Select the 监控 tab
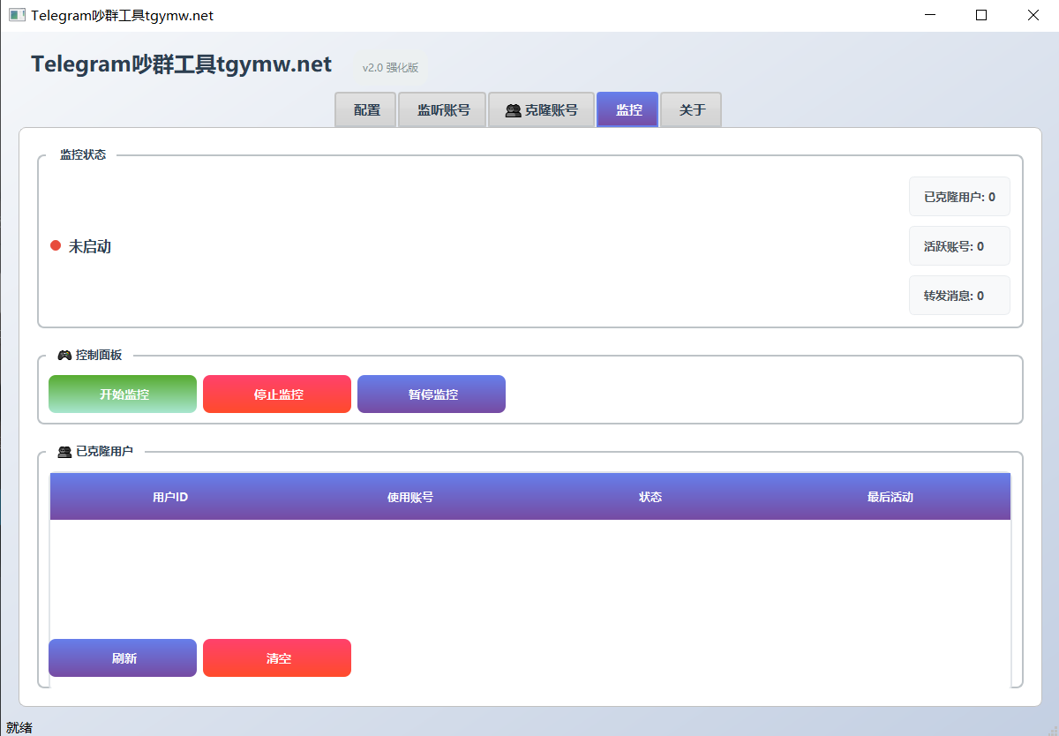Screen dimensions: 1059x736 pos(627,110)
